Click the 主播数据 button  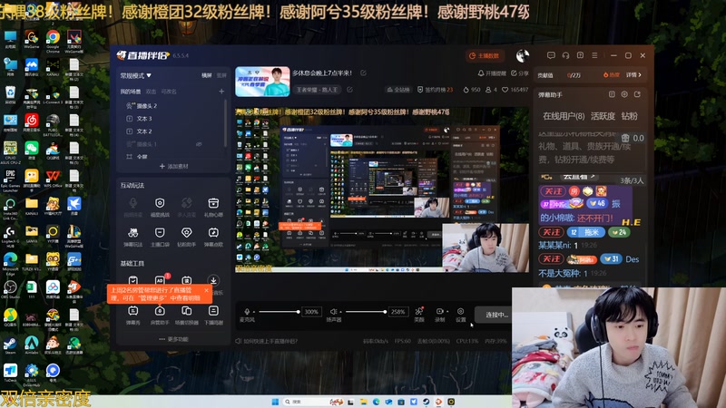point(485,56)
